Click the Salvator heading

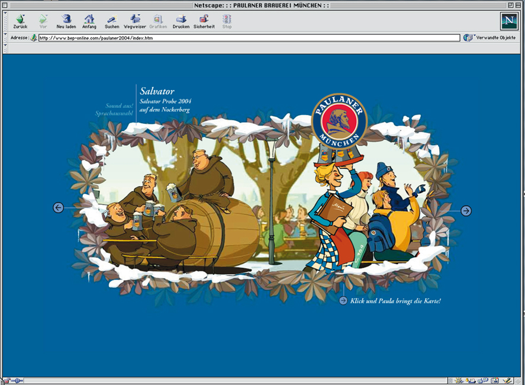[x=157, y=91]
